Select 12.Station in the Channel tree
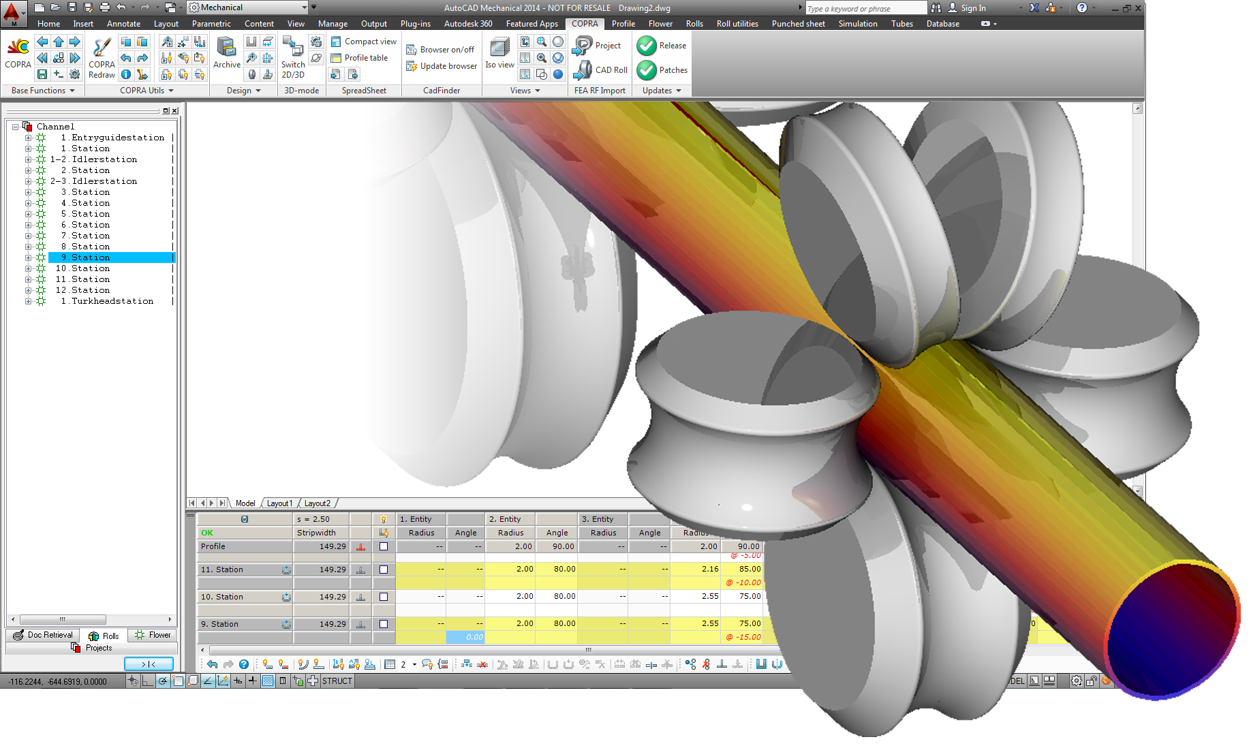 [x=82, y=290]
